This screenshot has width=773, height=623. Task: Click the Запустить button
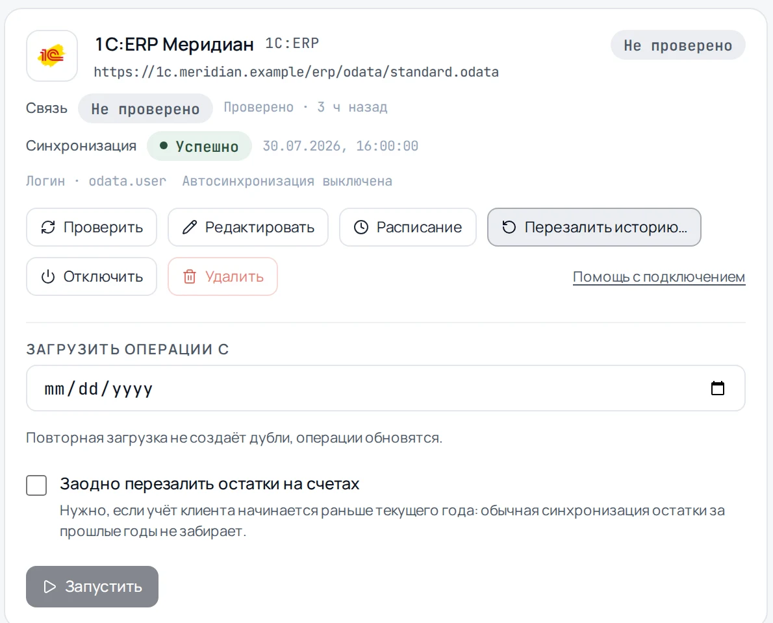[92, 587]
